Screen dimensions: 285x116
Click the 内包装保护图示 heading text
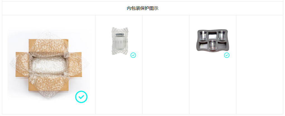[142, 8]
